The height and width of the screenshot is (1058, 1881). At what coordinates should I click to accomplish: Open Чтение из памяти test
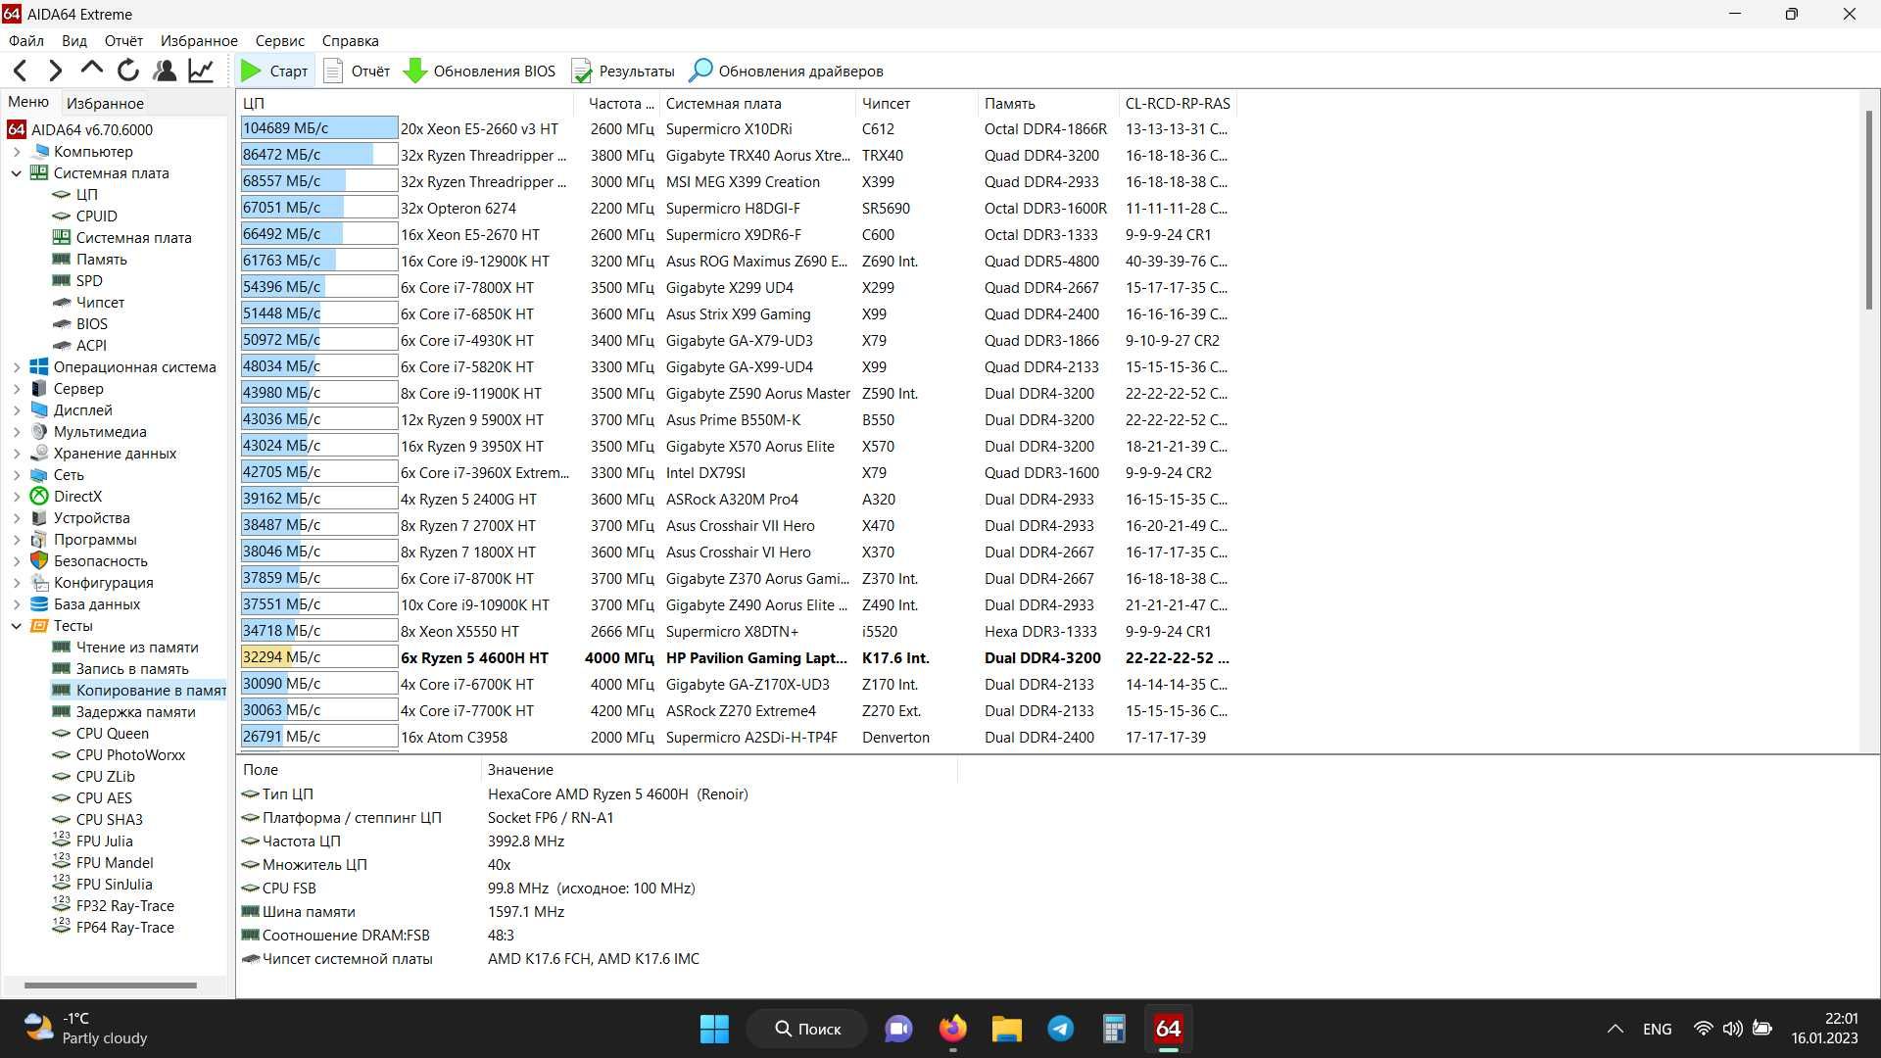tap(125, 648)
